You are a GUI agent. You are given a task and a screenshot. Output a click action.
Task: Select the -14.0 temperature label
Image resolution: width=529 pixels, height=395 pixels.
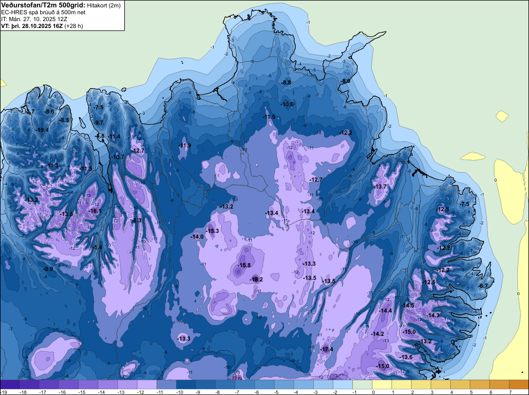point(197,237)
